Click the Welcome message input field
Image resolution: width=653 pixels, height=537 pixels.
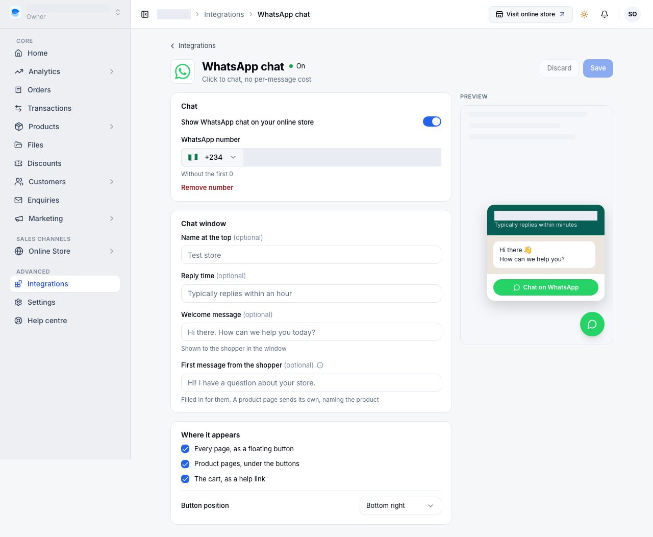tap(311, 332)
